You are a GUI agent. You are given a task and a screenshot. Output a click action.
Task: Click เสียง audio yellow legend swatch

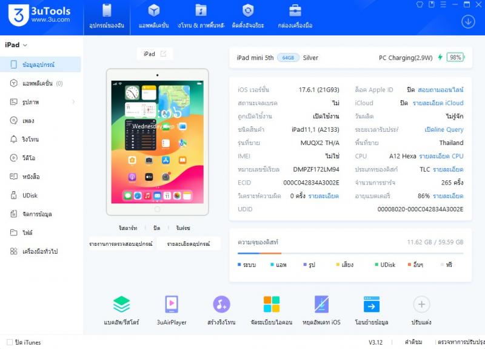[x=338, y=265]
